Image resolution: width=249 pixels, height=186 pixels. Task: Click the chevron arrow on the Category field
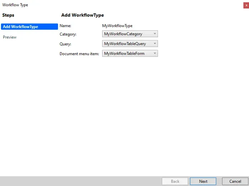coord(154,34)
